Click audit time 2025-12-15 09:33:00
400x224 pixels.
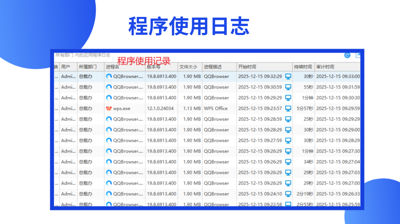click(x=338, y=77)
